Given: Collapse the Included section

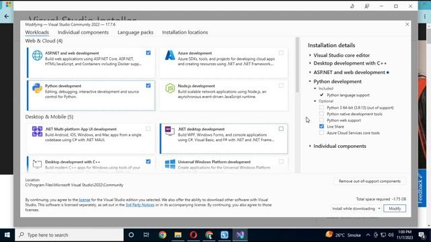Looking at the screenshot, I should tap(315, 88).
